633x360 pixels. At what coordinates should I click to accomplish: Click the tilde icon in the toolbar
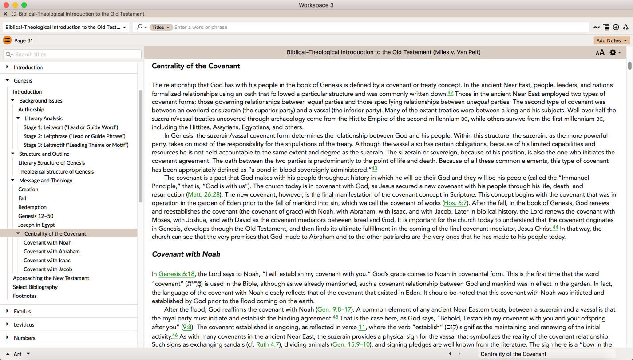[x=596, y=28]
